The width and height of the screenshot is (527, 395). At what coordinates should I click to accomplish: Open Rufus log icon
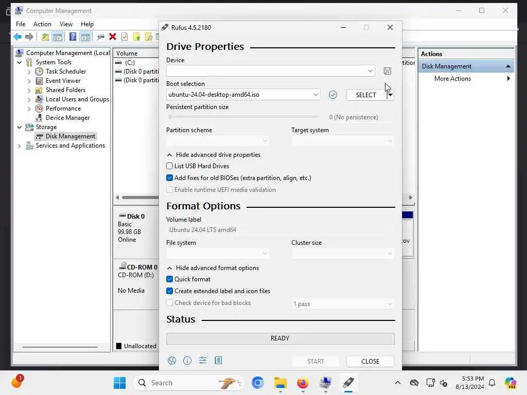click(x=218, y=361)
